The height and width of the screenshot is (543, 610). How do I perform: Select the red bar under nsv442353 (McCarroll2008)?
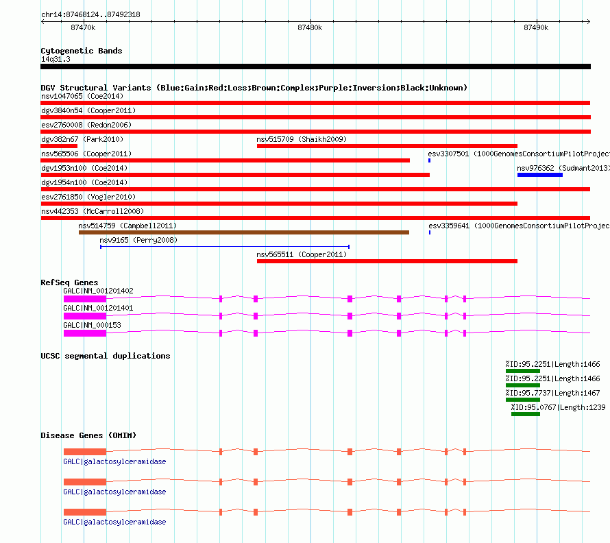[315, 218]
